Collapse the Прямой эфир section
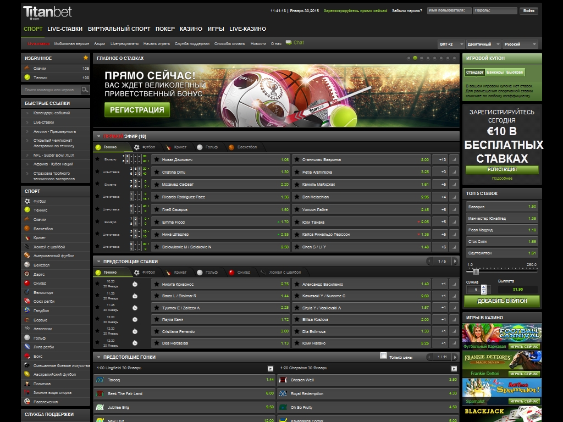 coord(98,136)
